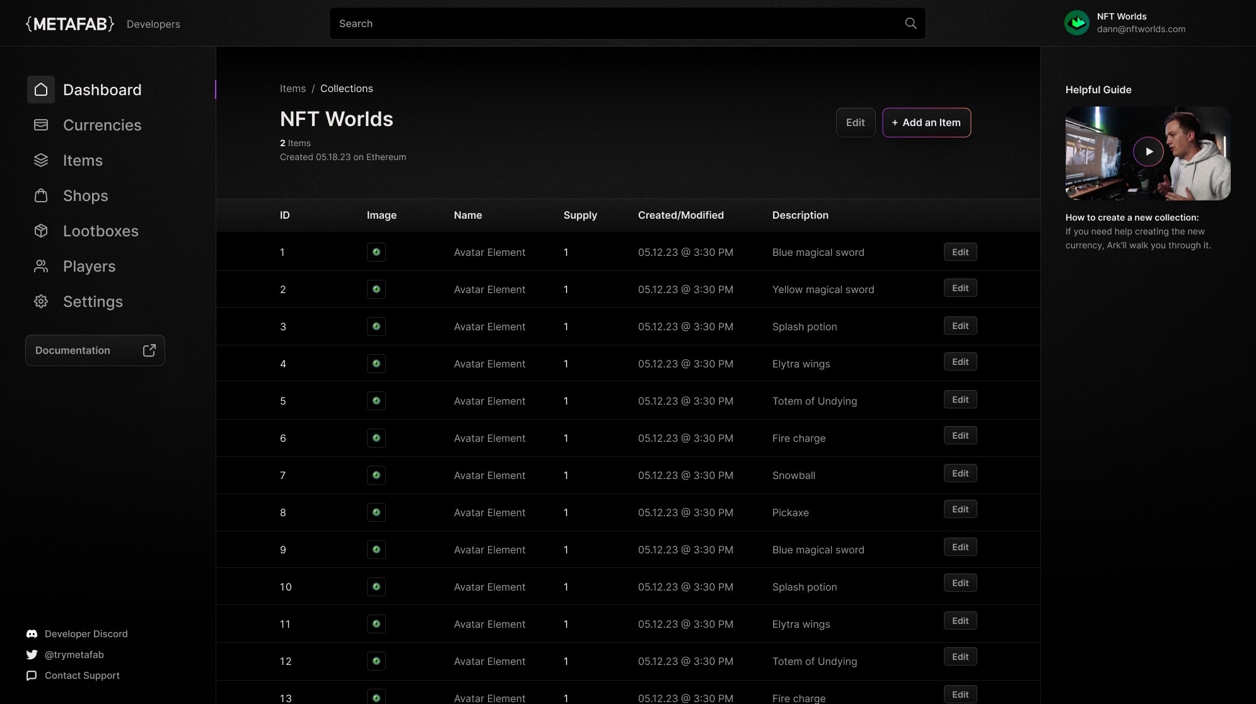1256x704 pixels.
Task: Click the search magnifier icon
Action: [910, 23]
